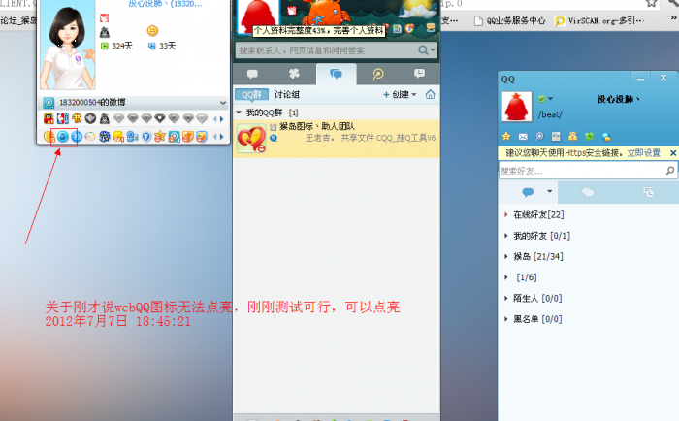Image resolution: width=679 pixels, height=421 pixels.
Task: Click the yellow smiley face icon in the profile card
Action: (152, 30)
